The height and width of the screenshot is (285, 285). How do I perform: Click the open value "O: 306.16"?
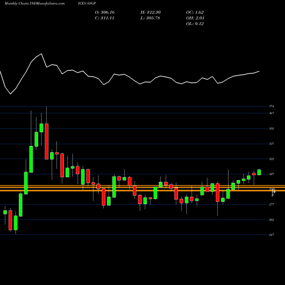[x=105, y=13]
